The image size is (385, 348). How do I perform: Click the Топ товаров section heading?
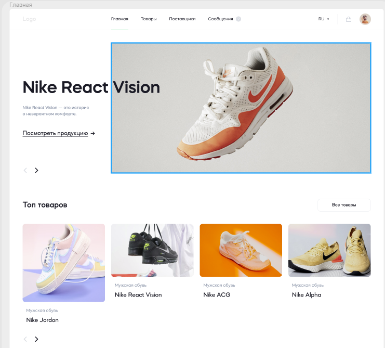pyautogui.click(x=45, y=205)
